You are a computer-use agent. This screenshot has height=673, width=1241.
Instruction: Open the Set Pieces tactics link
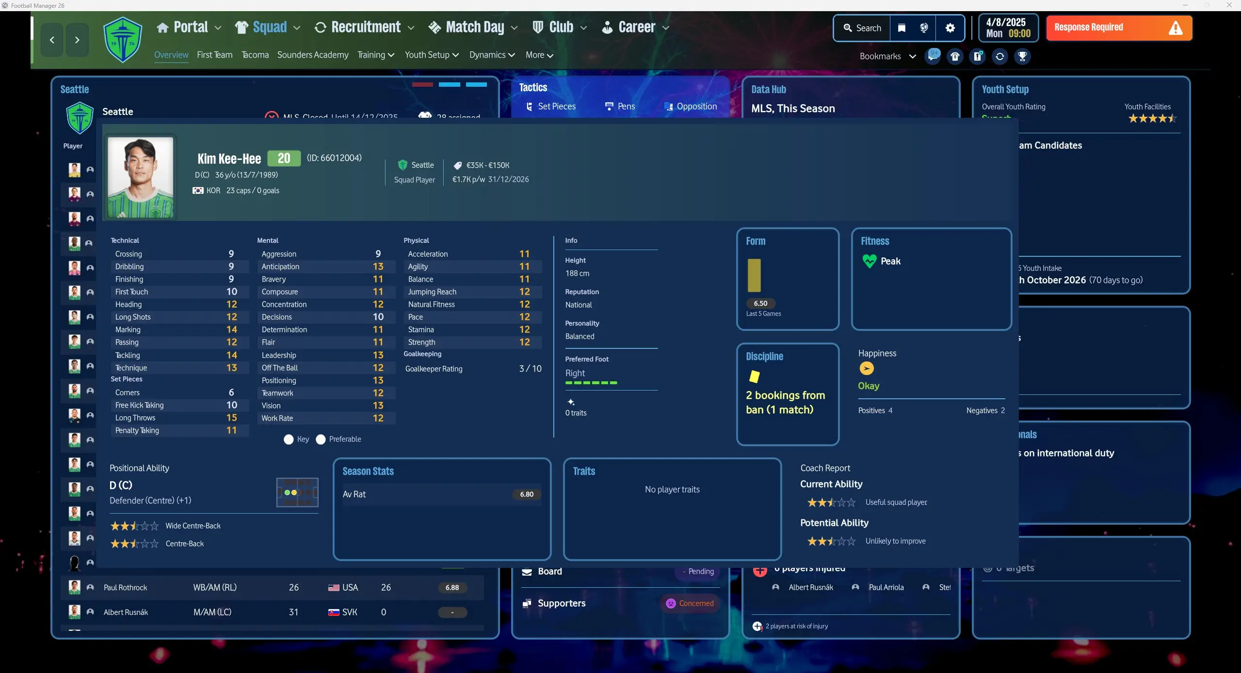tap(551, 106)
